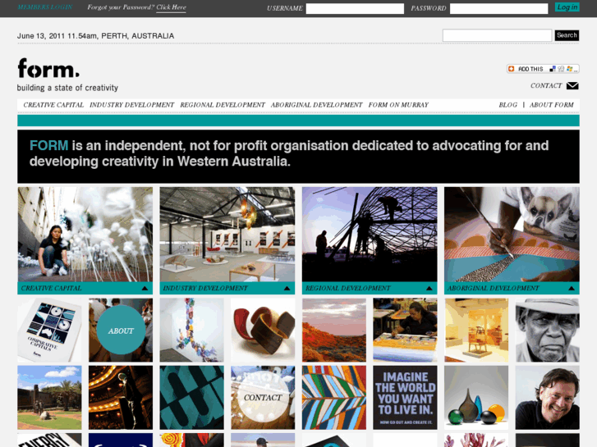This screenshot has width=597, height=447.
Task: Open Aboriginal Development menu item
Action: [x=316, y=105]
